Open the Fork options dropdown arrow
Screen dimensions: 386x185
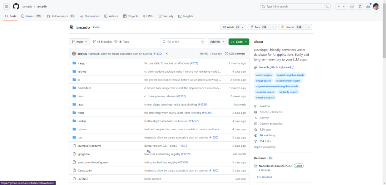273,27
